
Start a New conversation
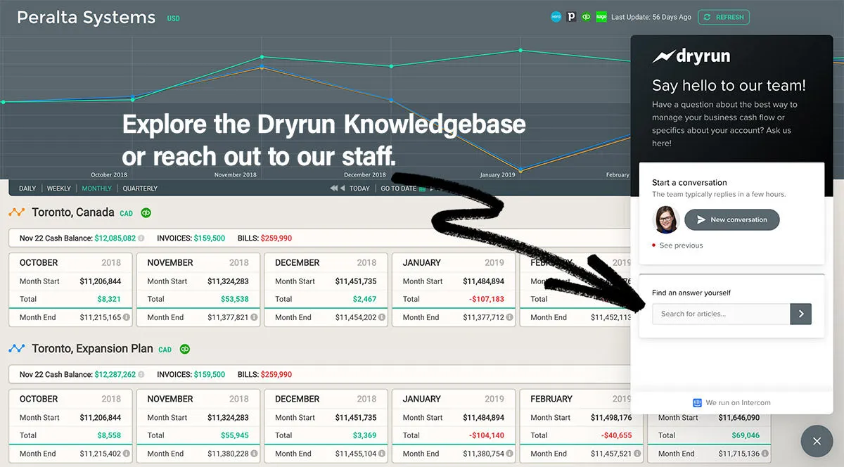click(732, 219)
